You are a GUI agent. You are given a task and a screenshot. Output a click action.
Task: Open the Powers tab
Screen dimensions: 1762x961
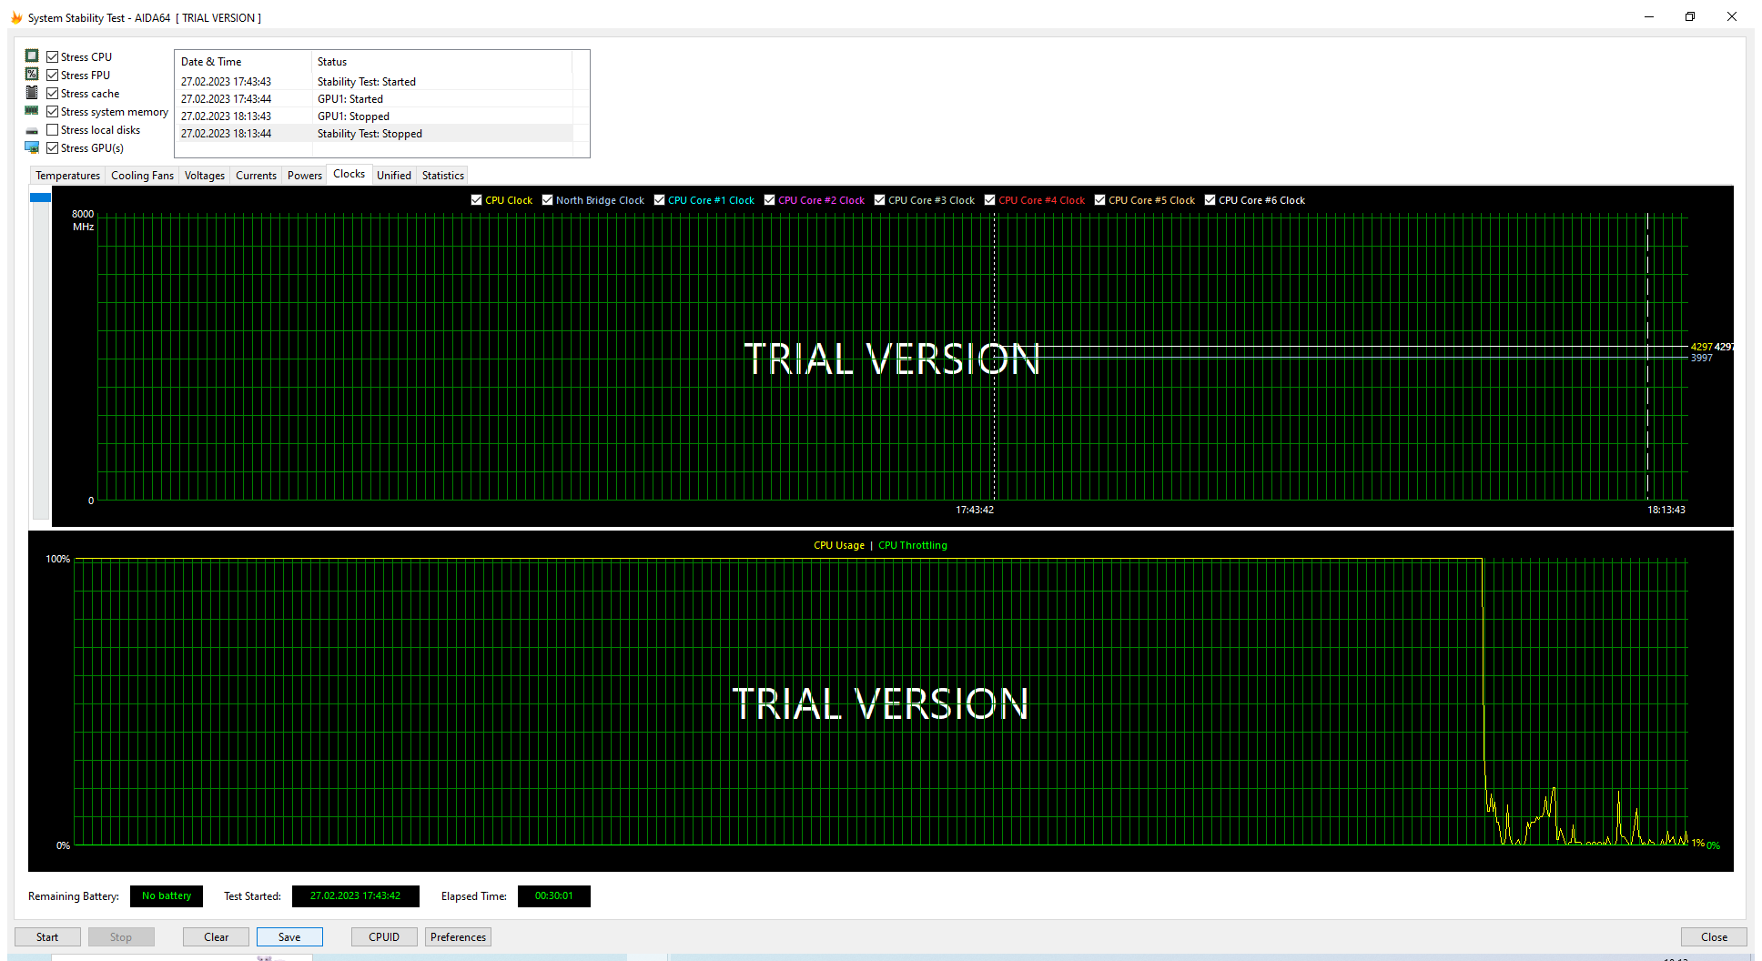point(305,176)
